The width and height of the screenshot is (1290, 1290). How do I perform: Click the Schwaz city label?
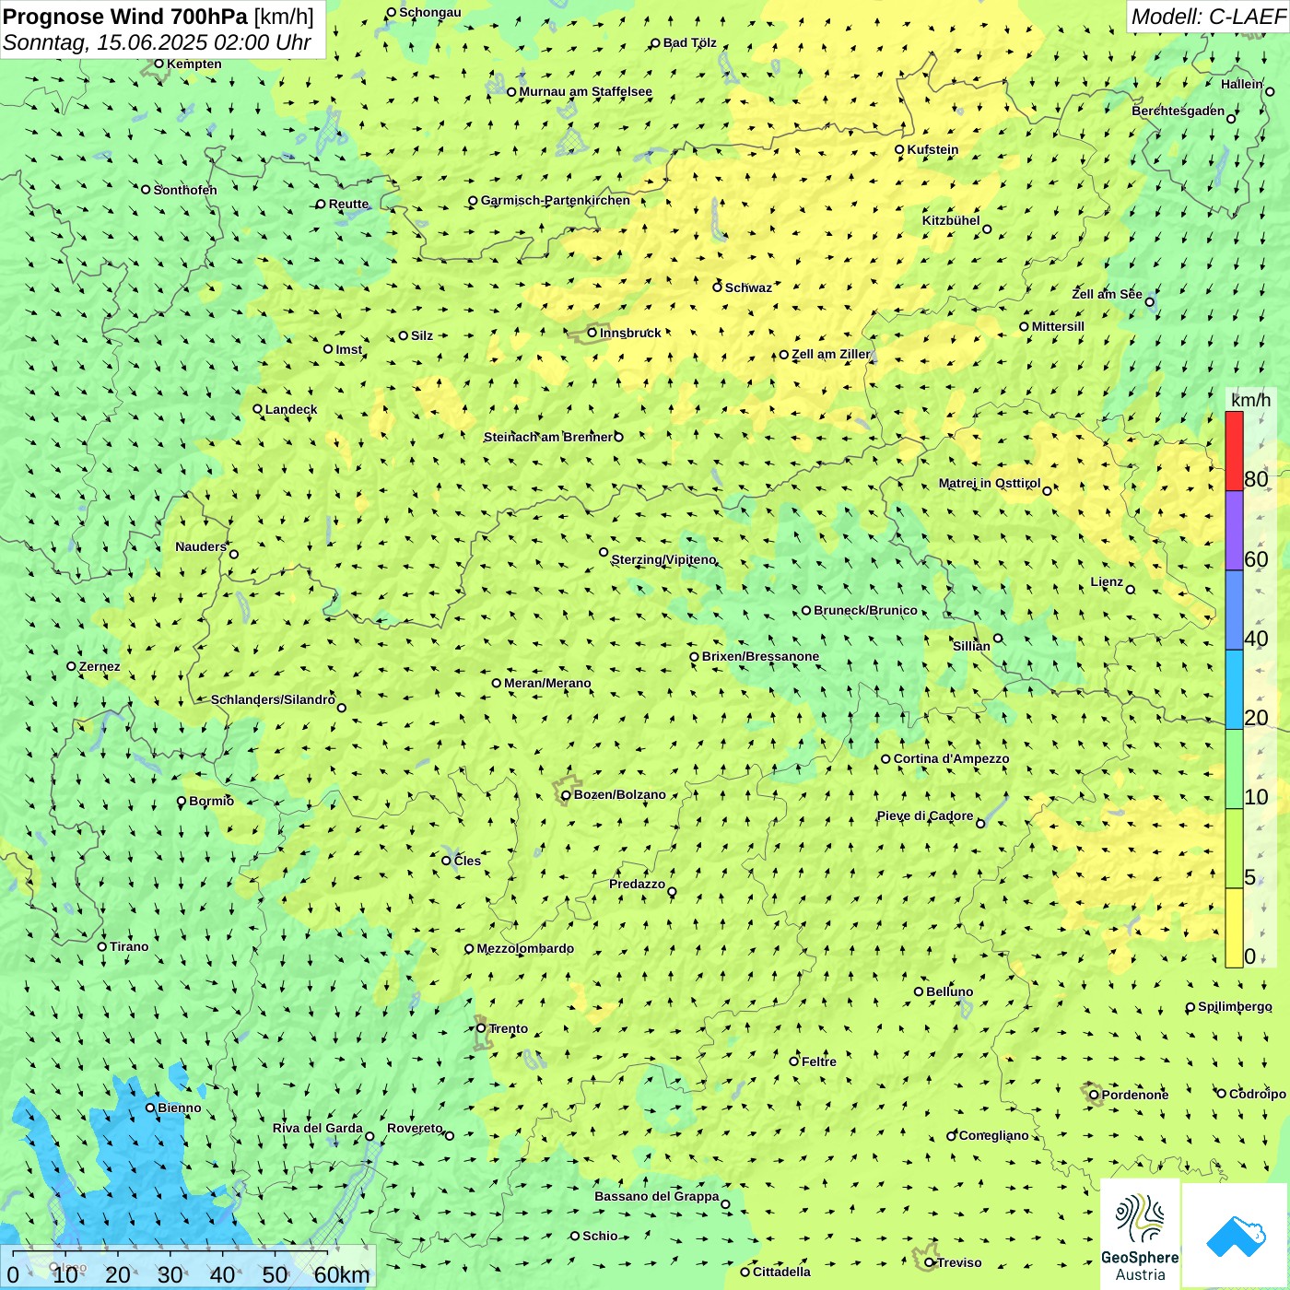[x=748, y=287]
